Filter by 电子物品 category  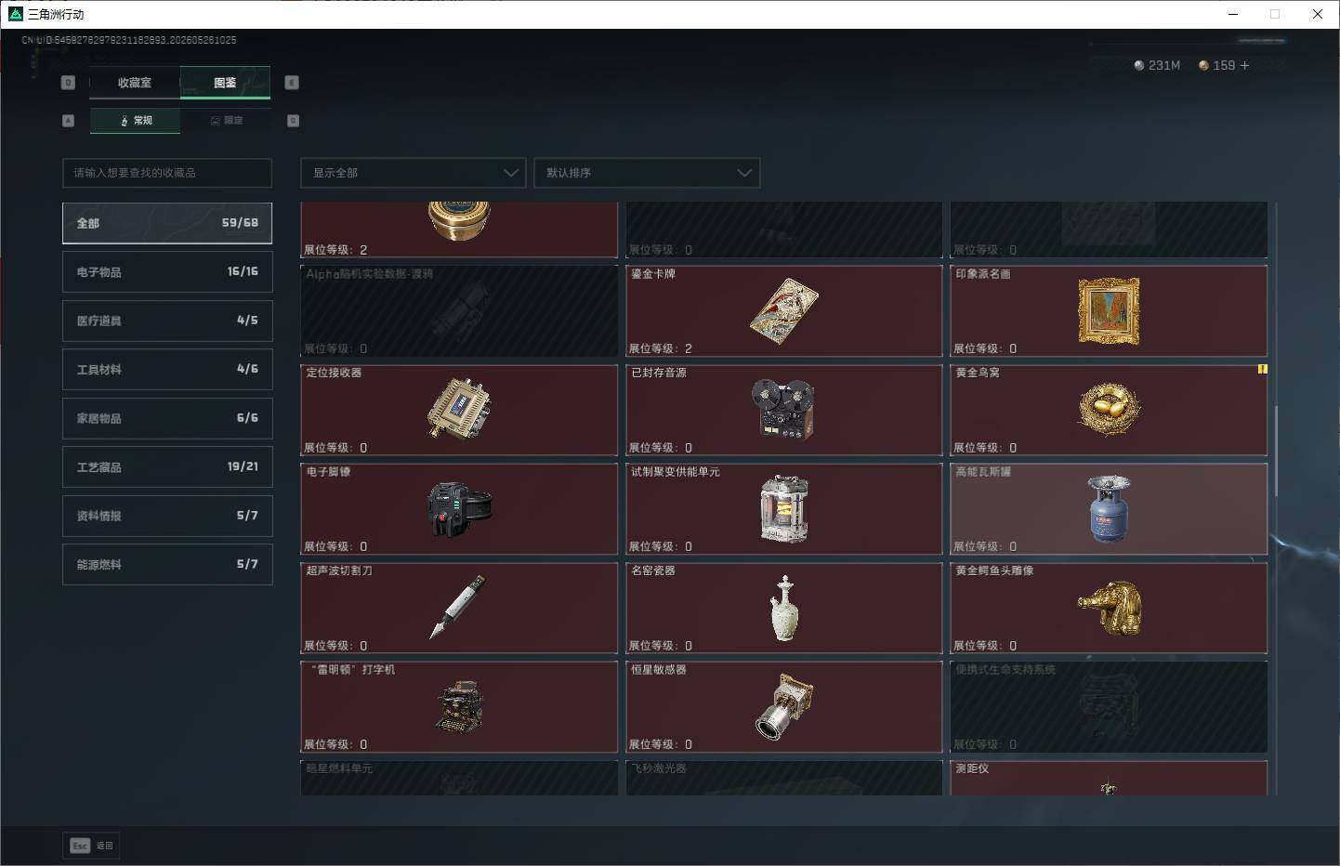(x=167, y=272)
